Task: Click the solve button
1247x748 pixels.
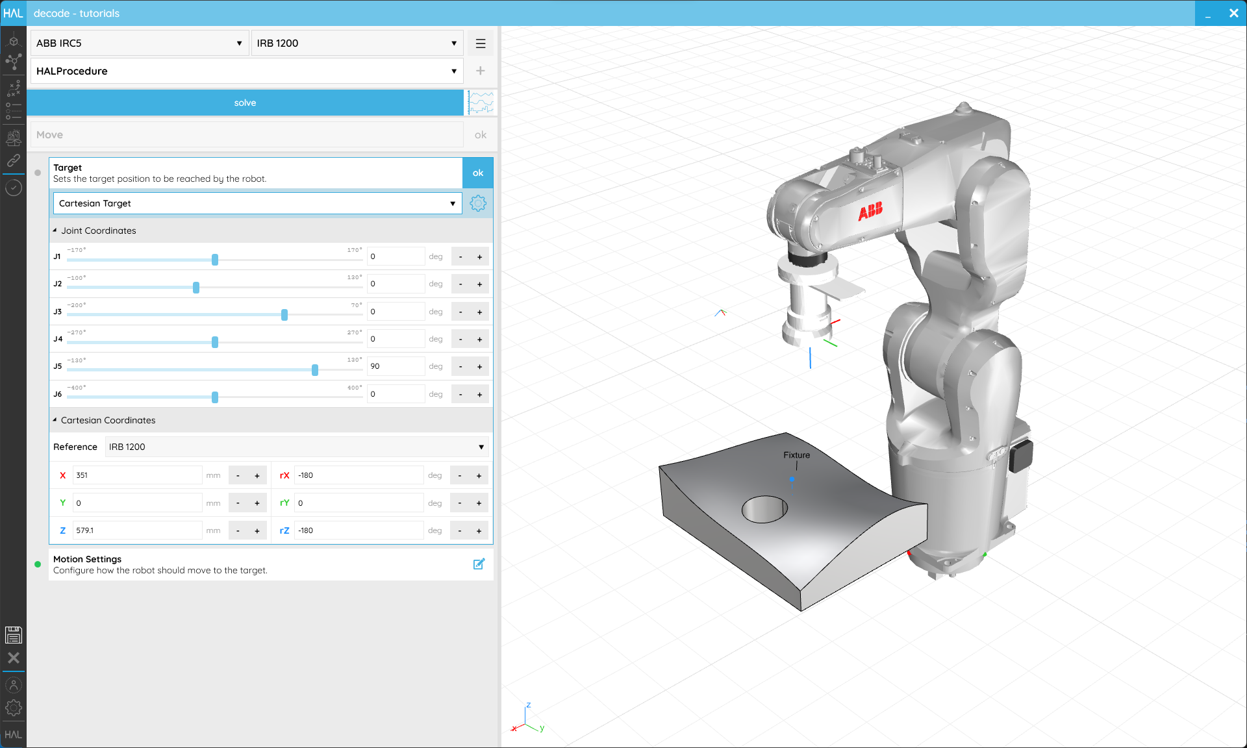Action: tap(245, 103)
